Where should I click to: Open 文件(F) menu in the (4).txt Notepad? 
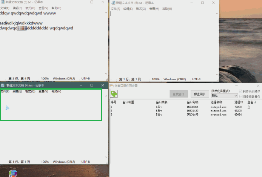(x=5, y=92)
